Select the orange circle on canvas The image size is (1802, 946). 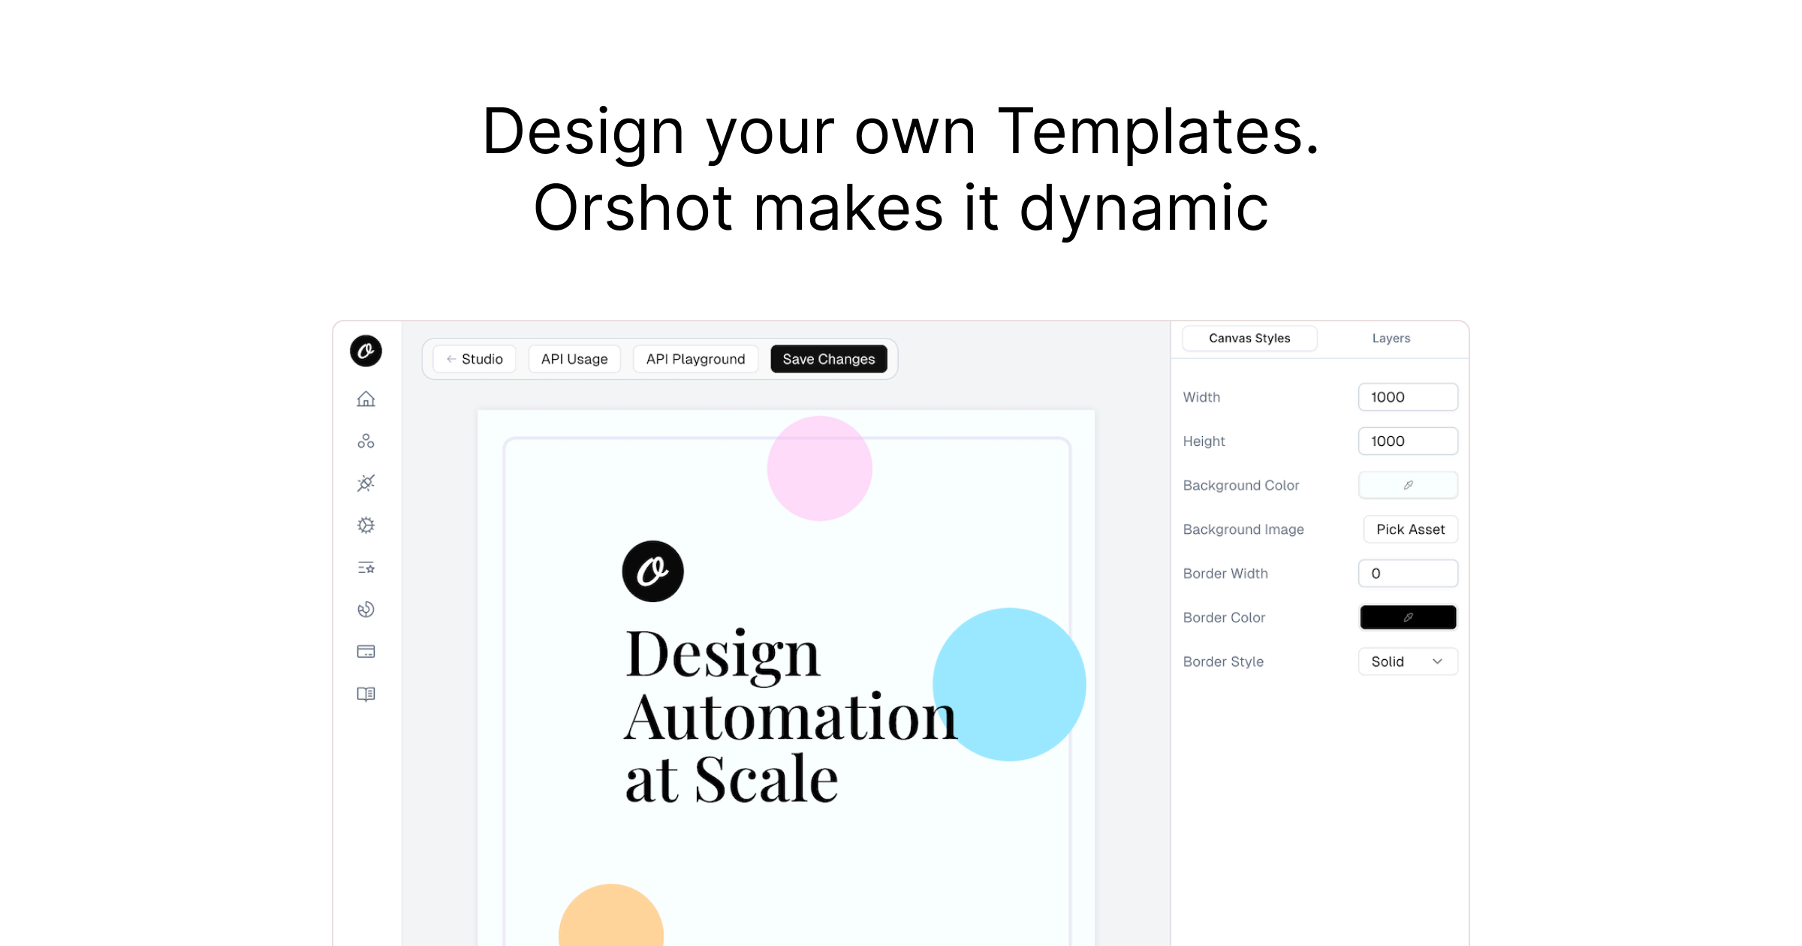[611, 916]
